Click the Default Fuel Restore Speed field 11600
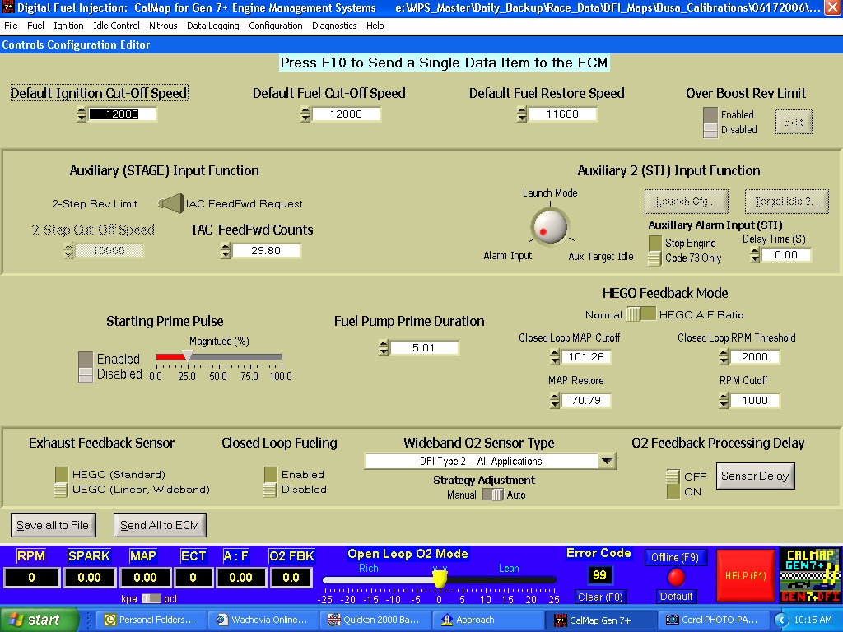This screenshot has width=843, height=632. (563, 114)
